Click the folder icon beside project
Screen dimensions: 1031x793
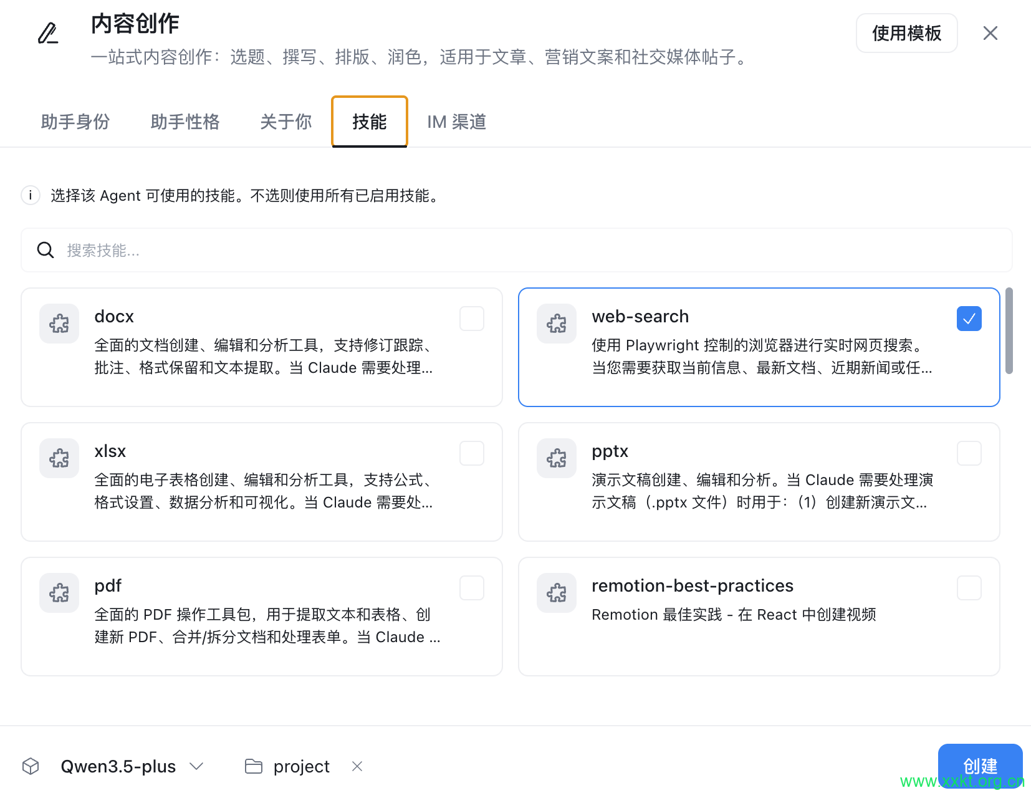pyautogui.click(x=254, y=766)
